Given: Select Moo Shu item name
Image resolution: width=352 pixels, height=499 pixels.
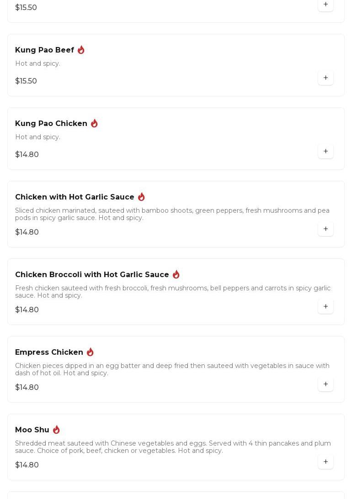Looking at the screenshot, I should 32,430.
